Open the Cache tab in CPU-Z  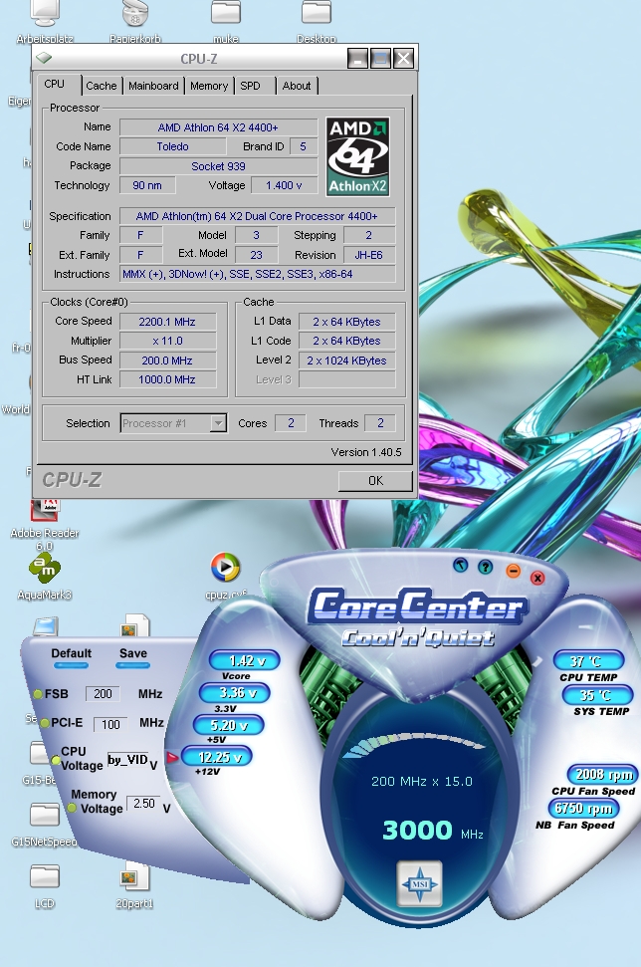pyautogui.click(x=102, y=86)
